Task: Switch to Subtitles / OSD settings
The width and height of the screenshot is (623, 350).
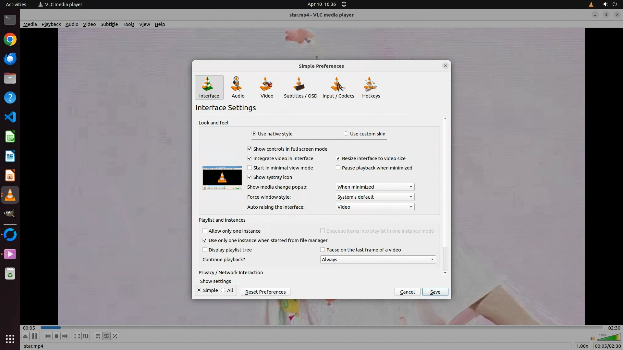Action: [300, 87]
